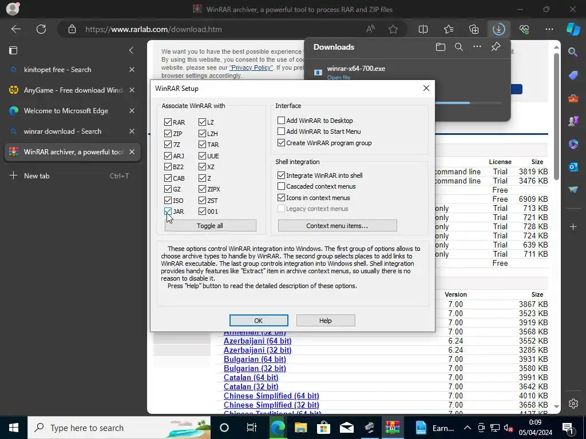Open the Copilot sidebar icon
Image resolution: width=586 pixels, height=439 pixels.
point(573,29)
